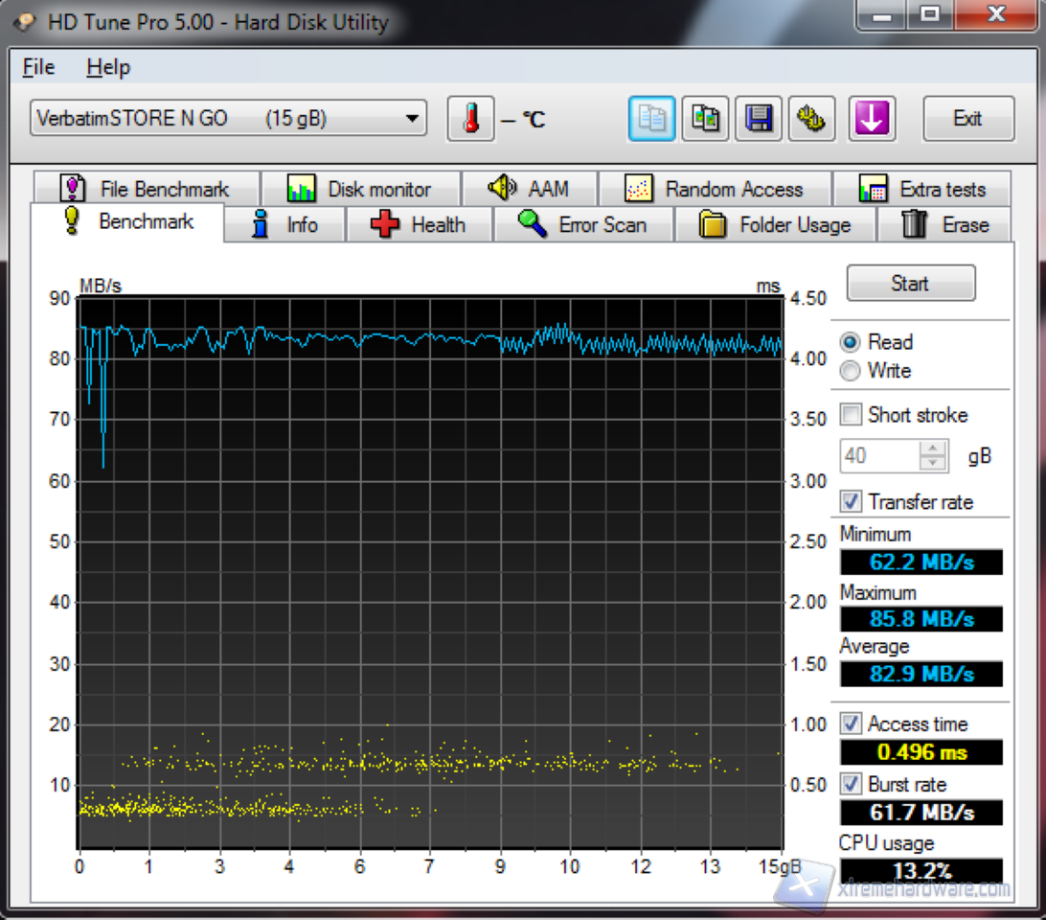Select the Read radio button
This screenshot has height=920, width=1046.
pos(850,342)
